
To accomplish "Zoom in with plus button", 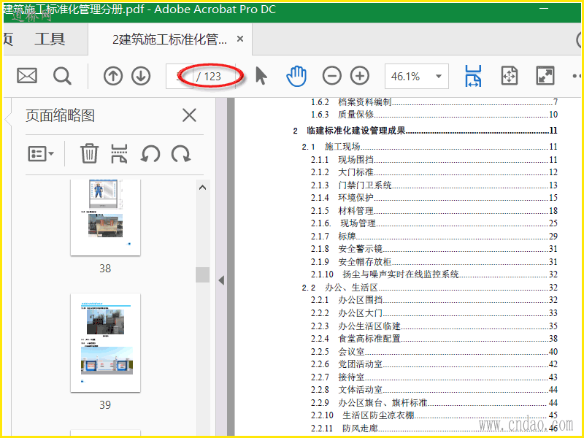I will 359,76.
